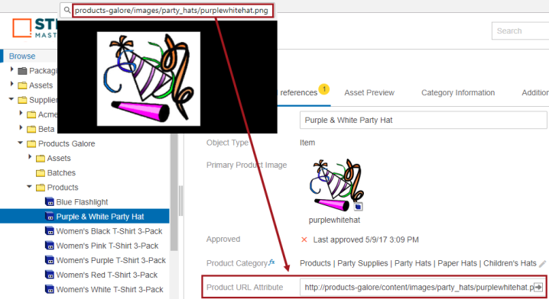Switch to the Category Information tab
Viewport: 549px width, 299px height.
[x=458, y=92]
